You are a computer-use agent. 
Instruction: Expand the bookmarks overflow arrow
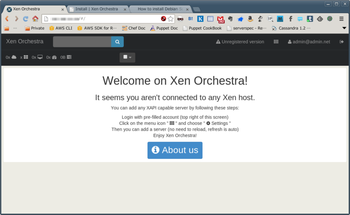click(344, 28)
